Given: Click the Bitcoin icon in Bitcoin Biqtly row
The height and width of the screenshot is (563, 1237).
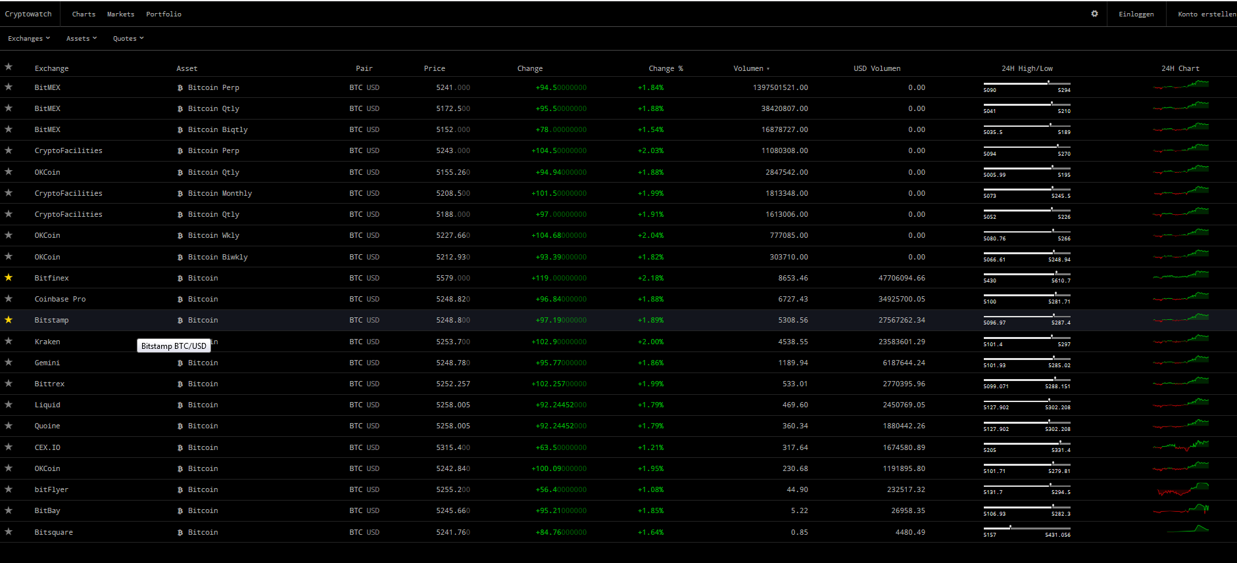Looking at the screenshot, I should tap(180, 130).
